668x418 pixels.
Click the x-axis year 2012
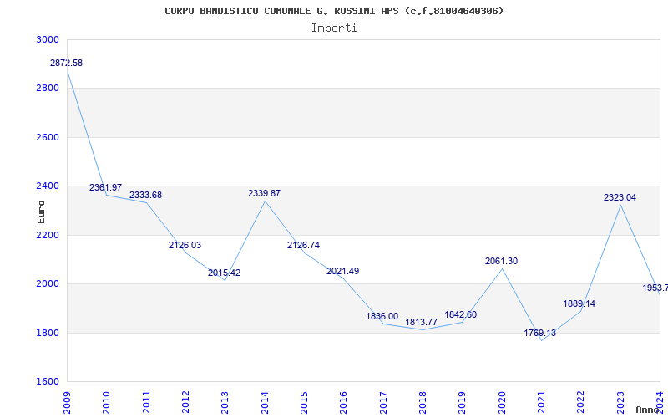[185, 402]
